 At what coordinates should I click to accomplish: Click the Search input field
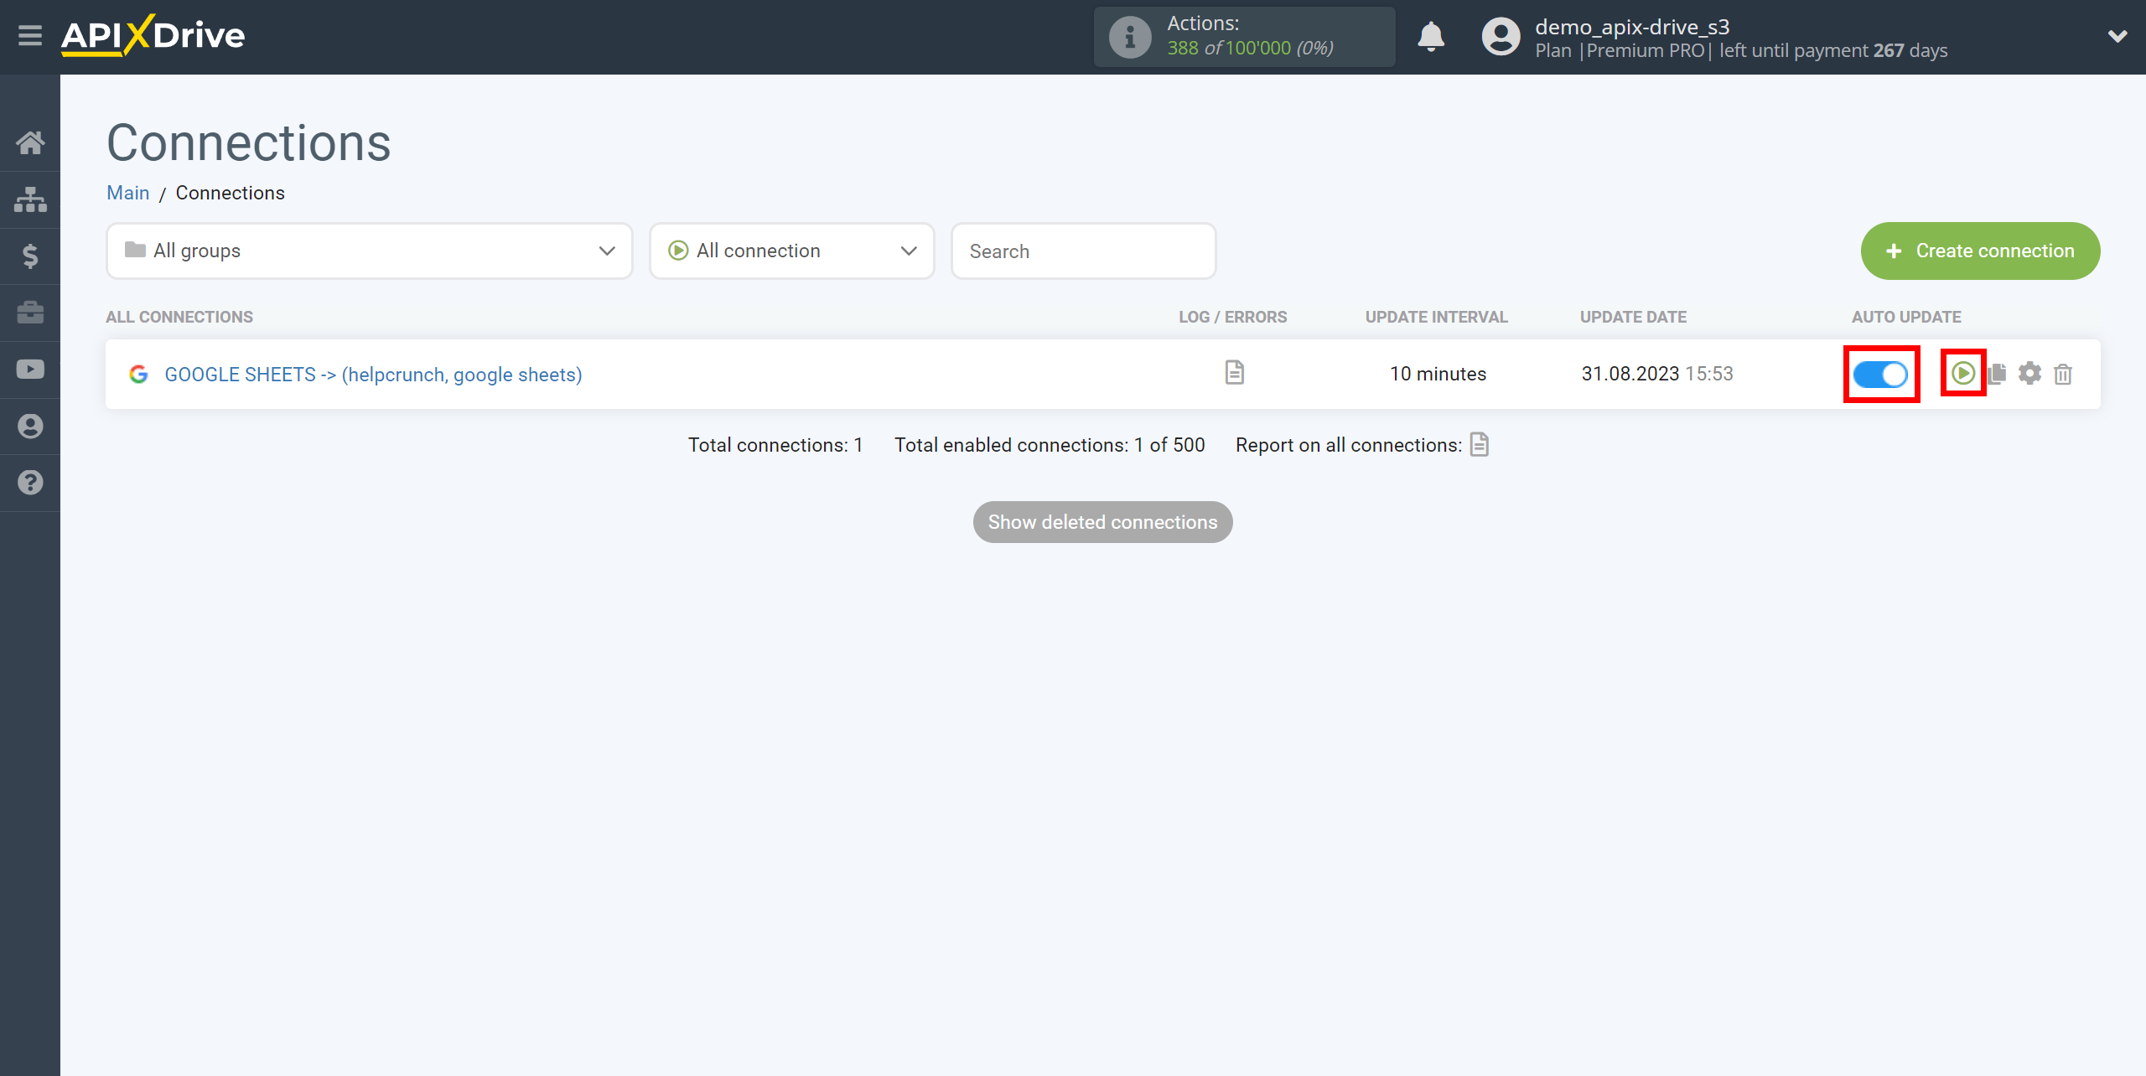pos(1082,250)
